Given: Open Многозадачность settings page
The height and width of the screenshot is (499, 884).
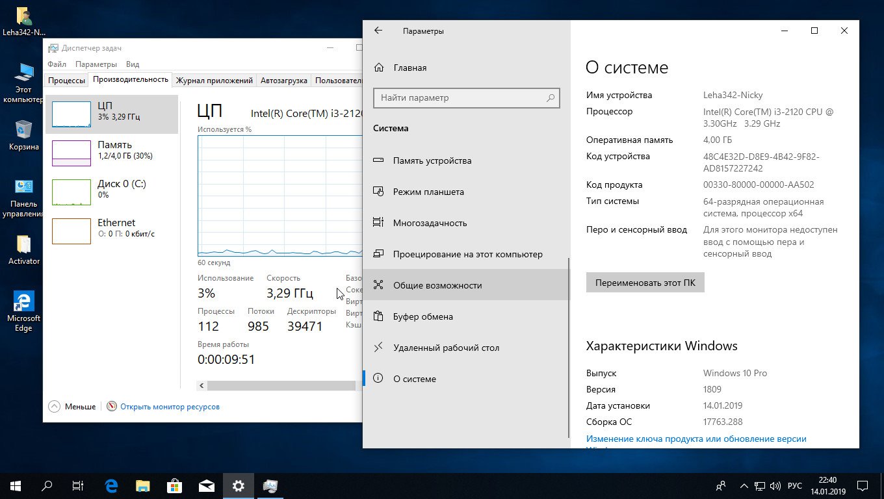Looking at the screenshot, I should click(465, 223).
